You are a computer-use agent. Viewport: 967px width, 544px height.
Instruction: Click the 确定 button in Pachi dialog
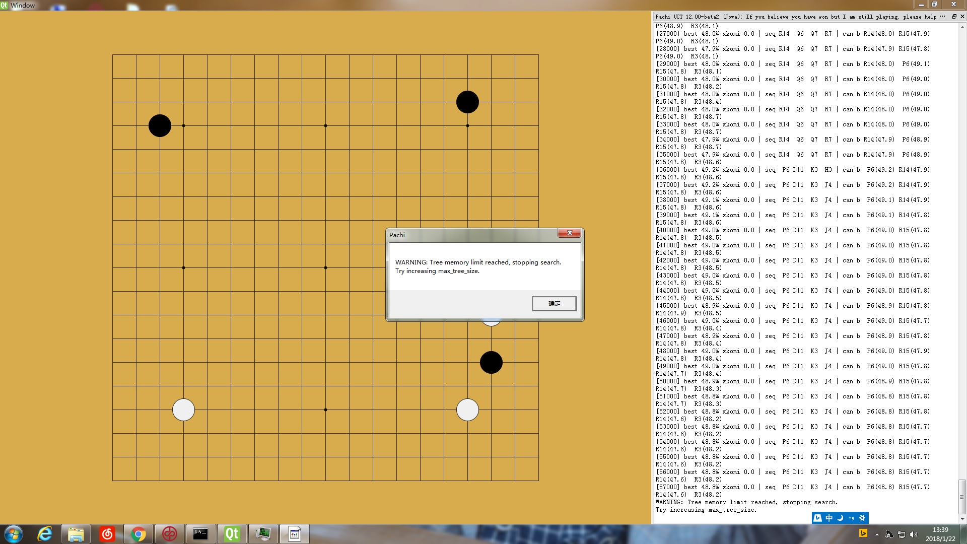click(x=554, y=303)
